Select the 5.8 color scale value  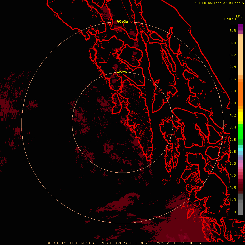point(233,91)
